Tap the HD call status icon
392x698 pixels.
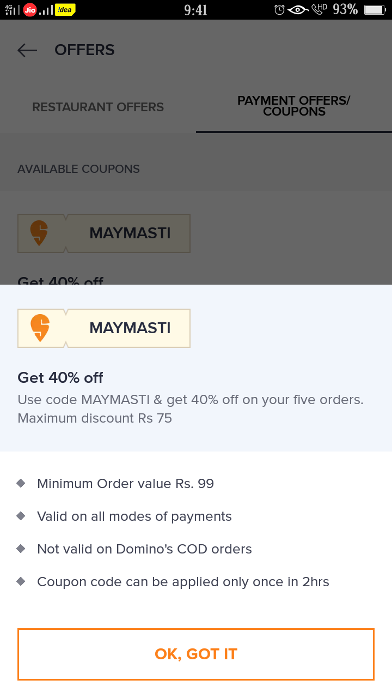pyautogui.click(x=319, y=9)
